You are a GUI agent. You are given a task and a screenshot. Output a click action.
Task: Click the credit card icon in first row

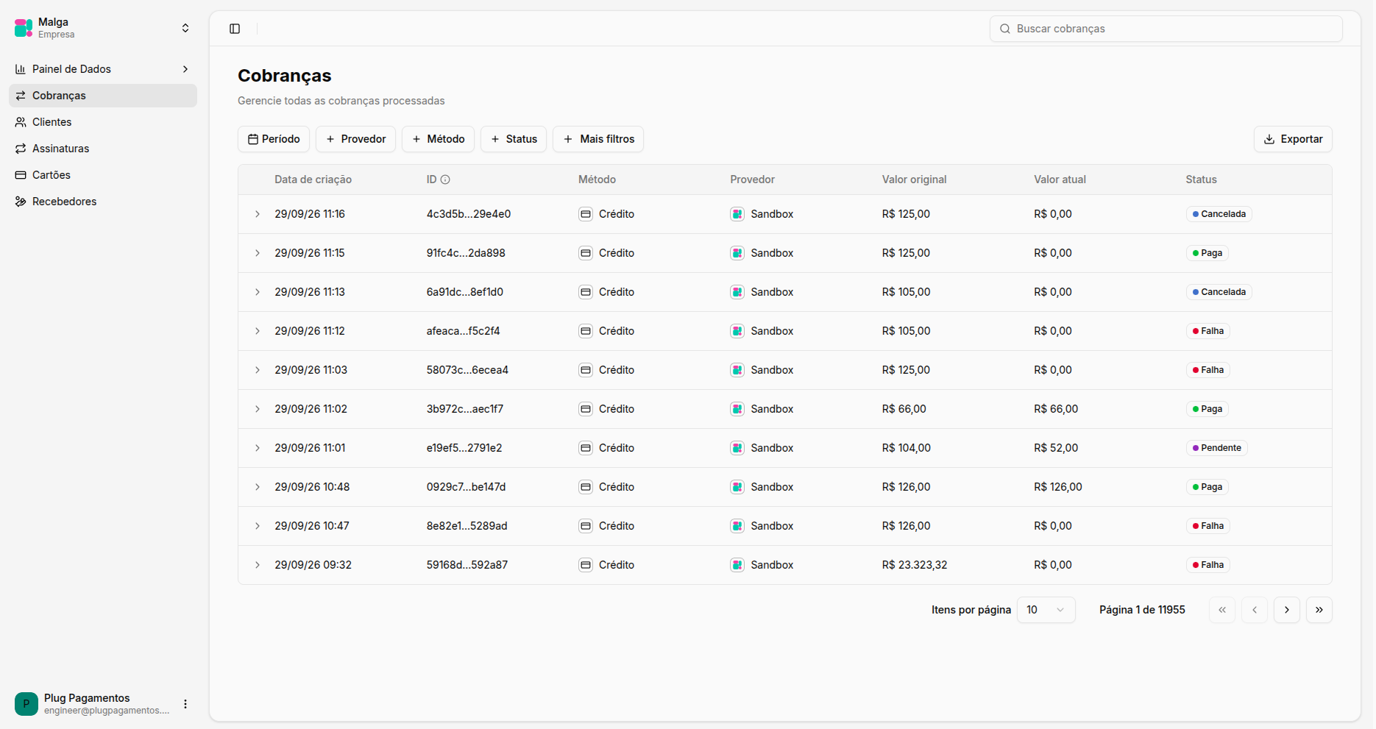(586, 214)
